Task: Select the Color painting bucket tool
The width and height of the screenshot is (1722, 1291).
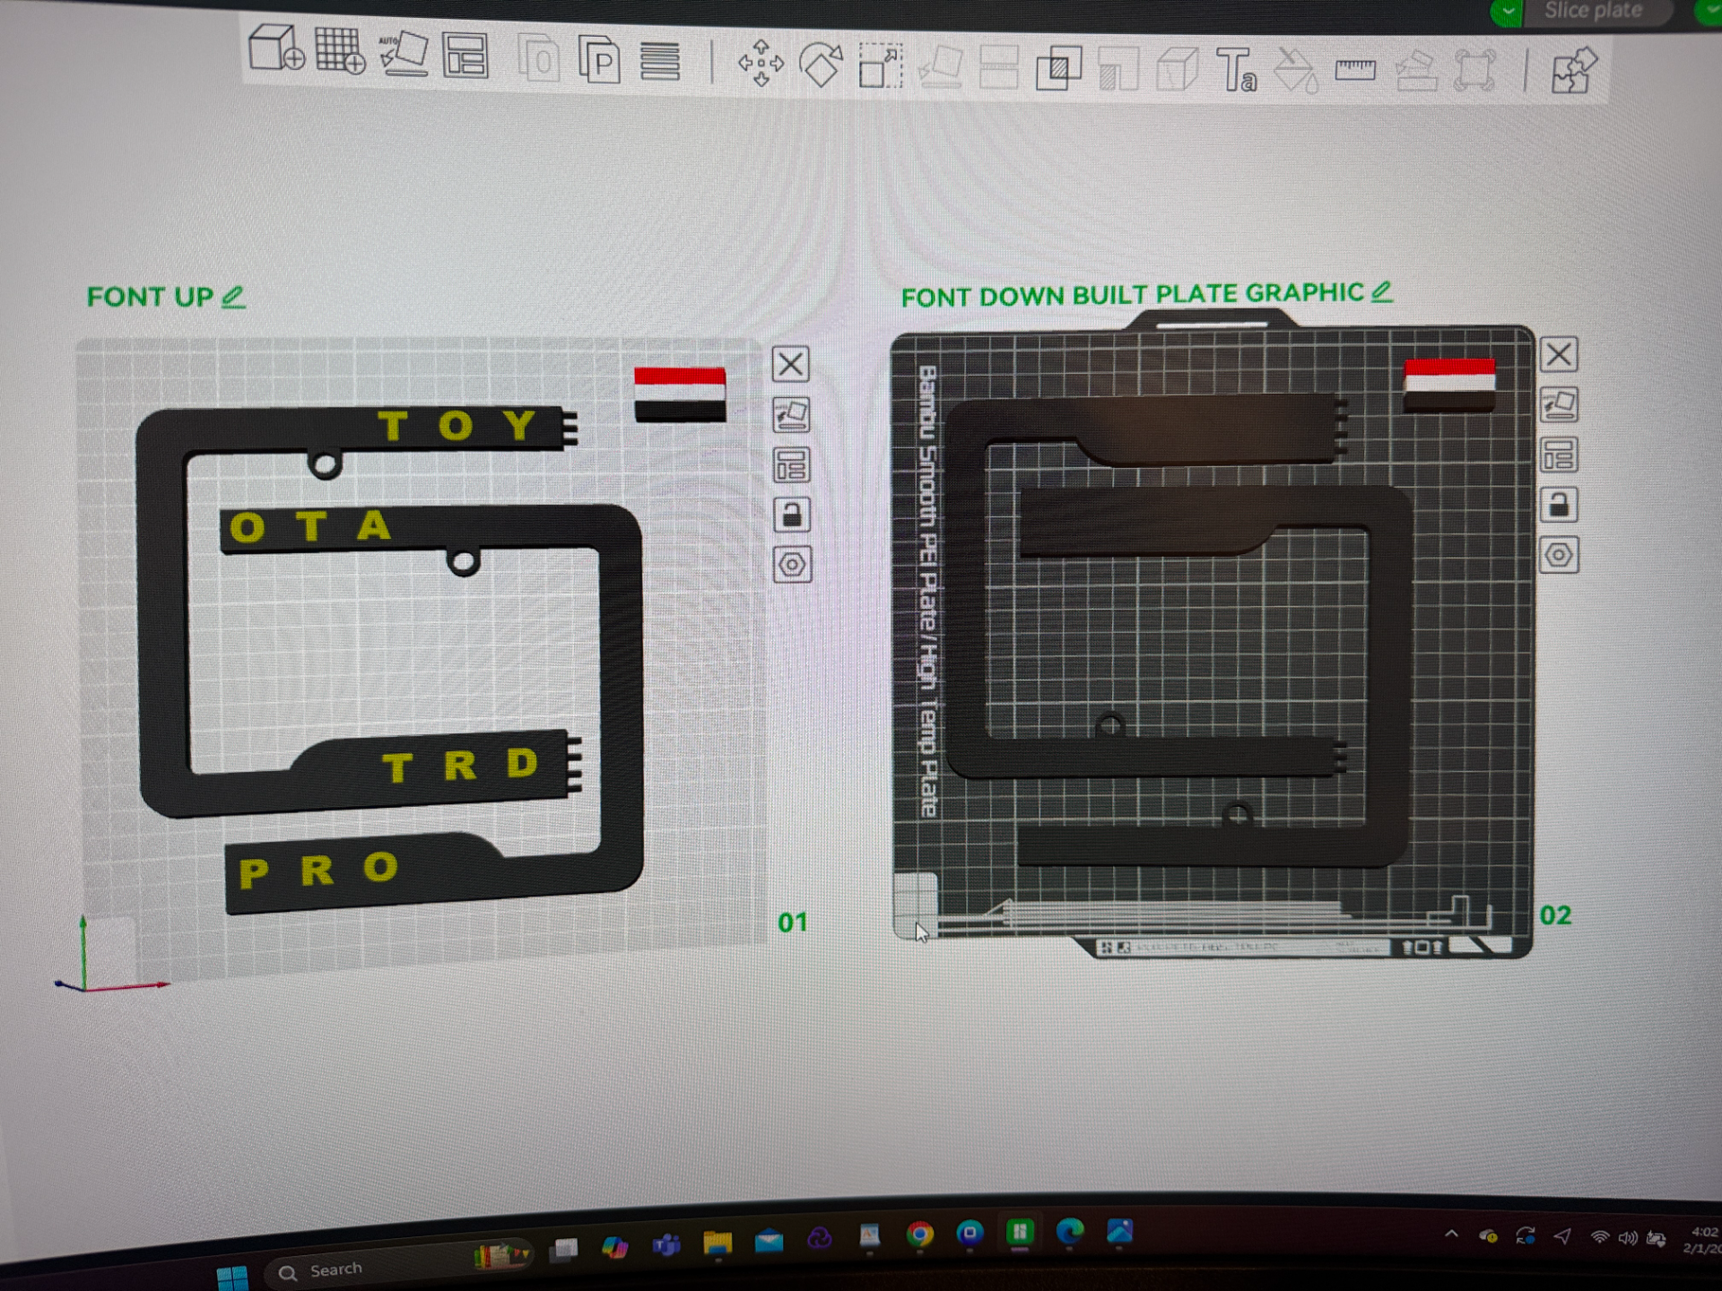Action: point(1296,70)
